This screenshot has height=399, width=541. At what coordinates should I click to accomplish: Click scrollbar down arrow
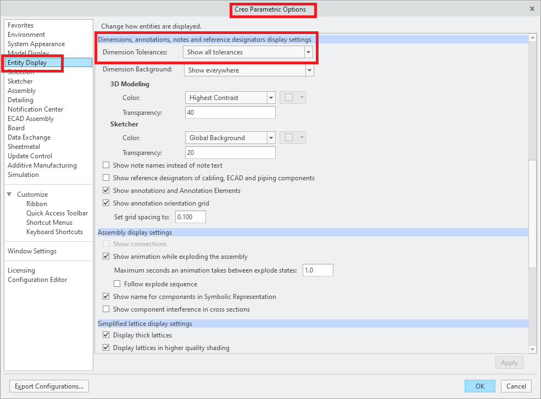532,350
